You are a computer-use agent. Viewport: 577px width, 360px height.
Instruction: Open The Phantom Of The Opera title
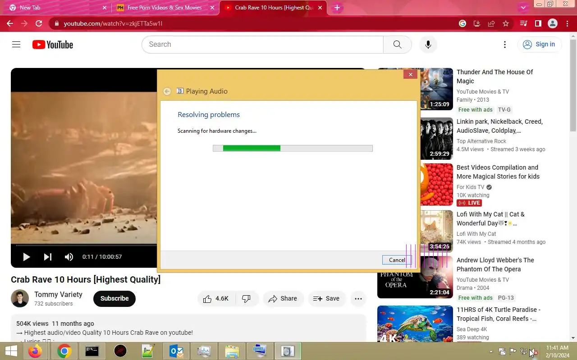[495, 265]
